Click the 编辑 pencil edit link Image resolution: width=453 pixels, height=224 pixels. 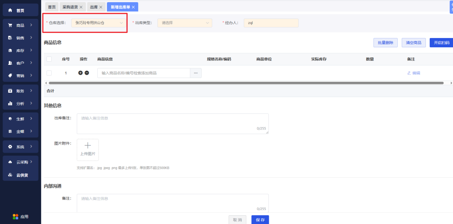[414, 73]
